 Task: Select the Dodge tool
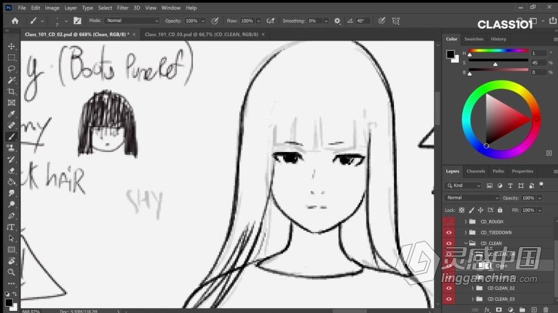12,204
